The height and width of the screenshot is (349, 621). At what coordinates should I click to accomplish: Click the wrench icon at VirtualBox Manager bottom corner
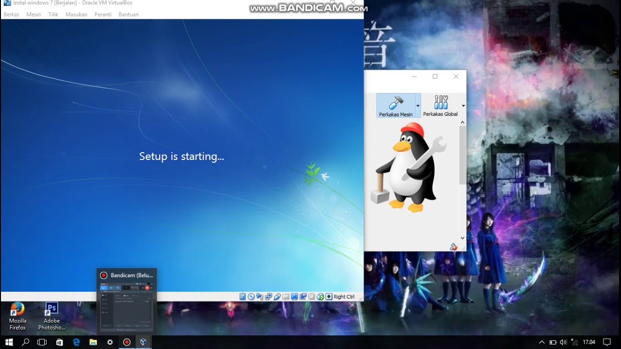tap(454, 247)
